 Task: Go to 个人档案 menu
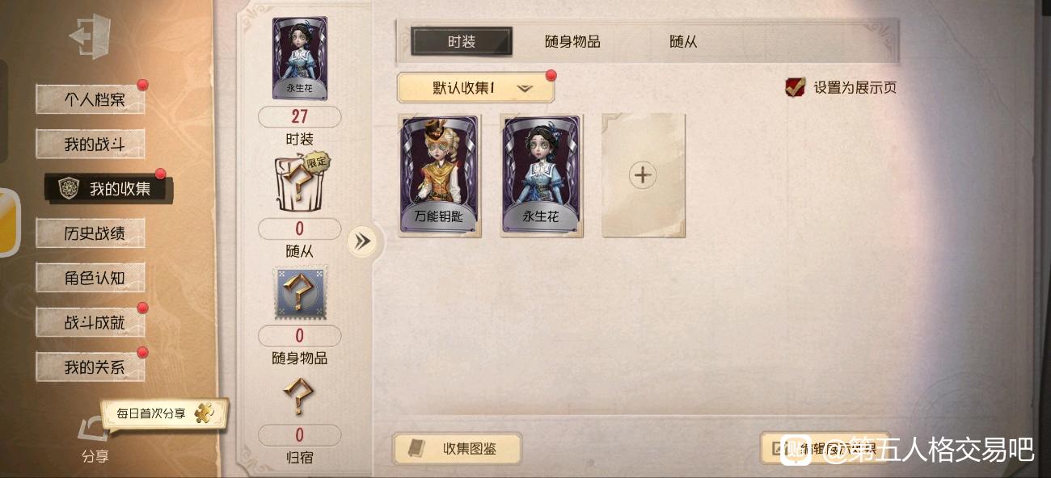pos(91,99)
